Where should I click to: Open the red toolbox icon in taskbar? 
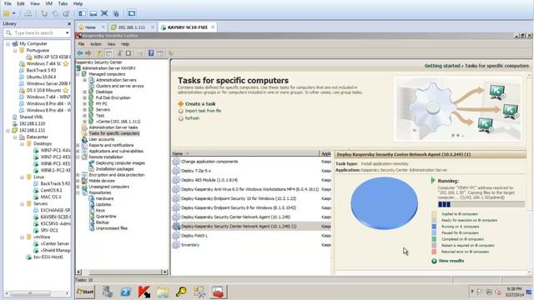(218, 292)
